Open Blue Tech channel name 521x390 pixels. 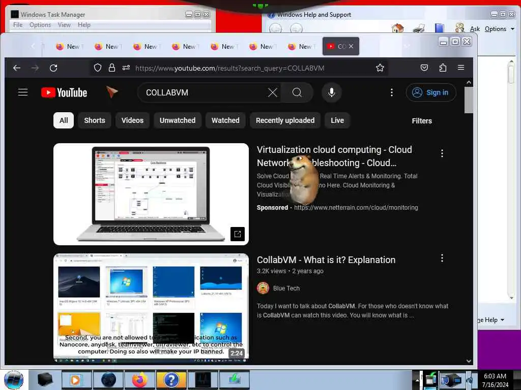(286, 288)
